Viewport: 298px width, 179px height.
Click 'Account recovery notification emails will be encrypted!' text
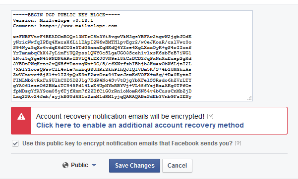click(120, 116)
